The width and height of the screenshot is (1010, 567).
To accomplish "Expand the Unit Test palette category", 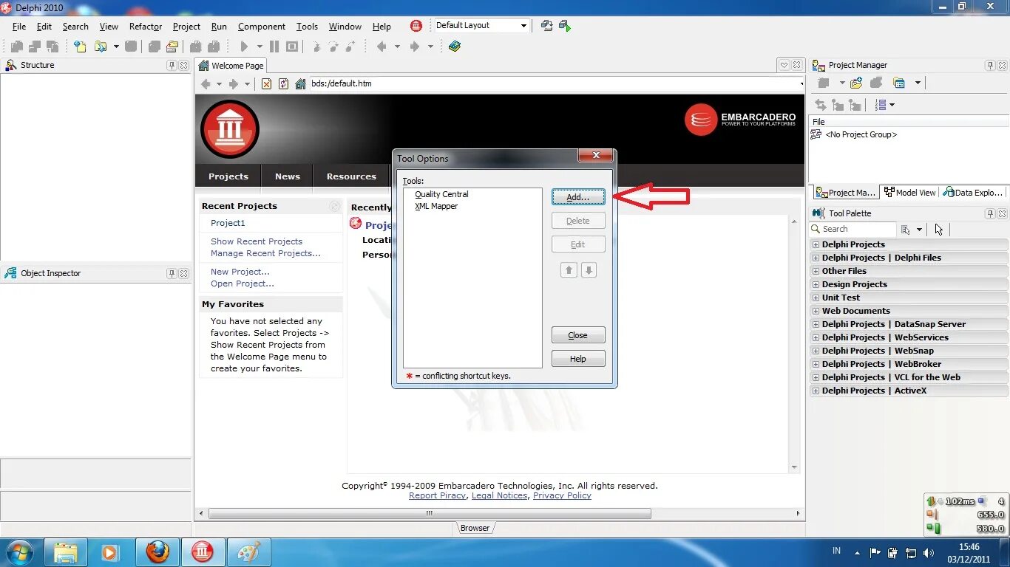I will click(x=816, y=298).
